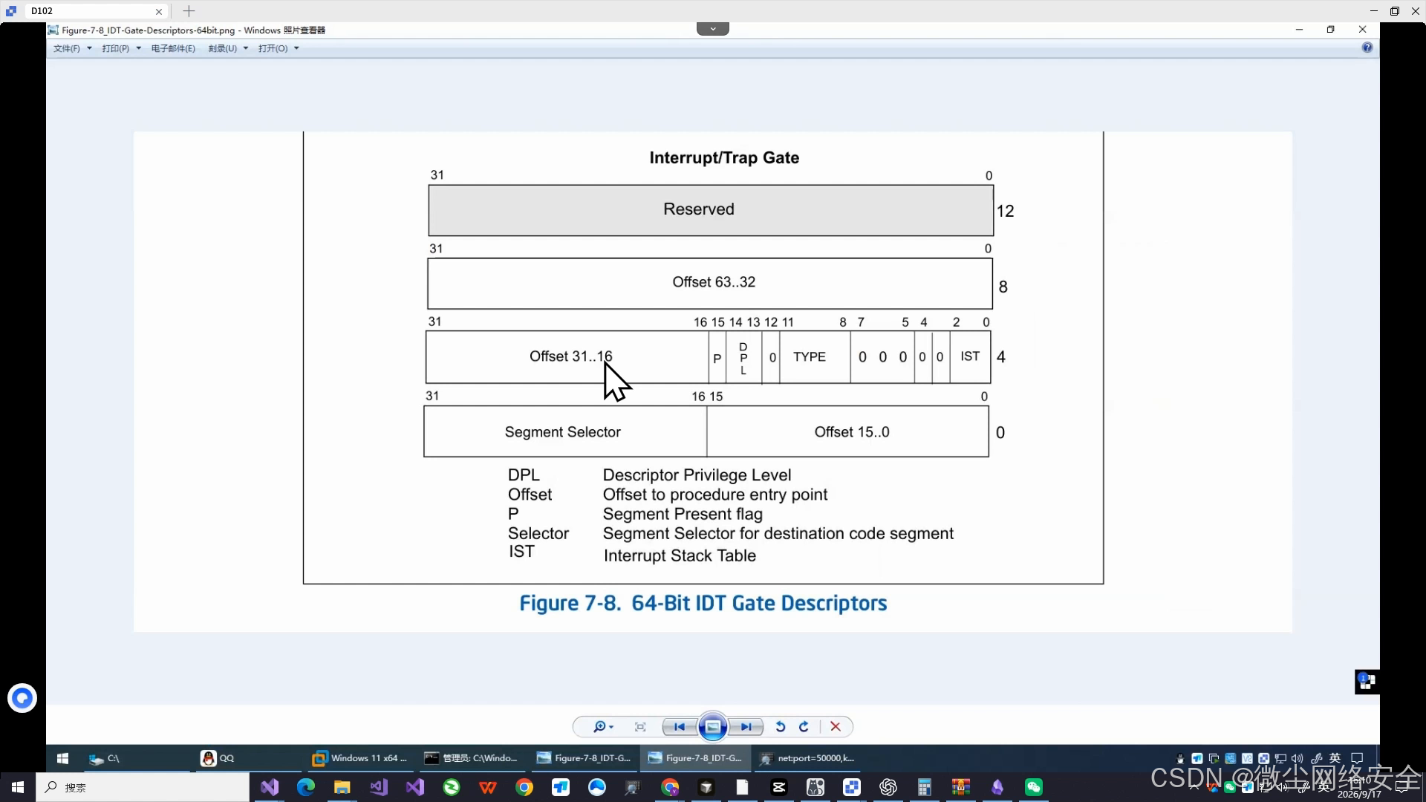Image resolution: width=1426 pixels, height=802 pixels.
Task: Click the "Reserved" field in the diagram
Action: click(x=711, y=210)
